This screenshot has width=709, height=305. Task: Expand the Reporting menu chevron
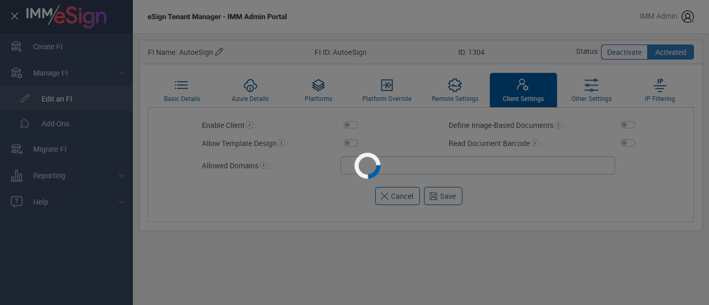pos(121,176)
